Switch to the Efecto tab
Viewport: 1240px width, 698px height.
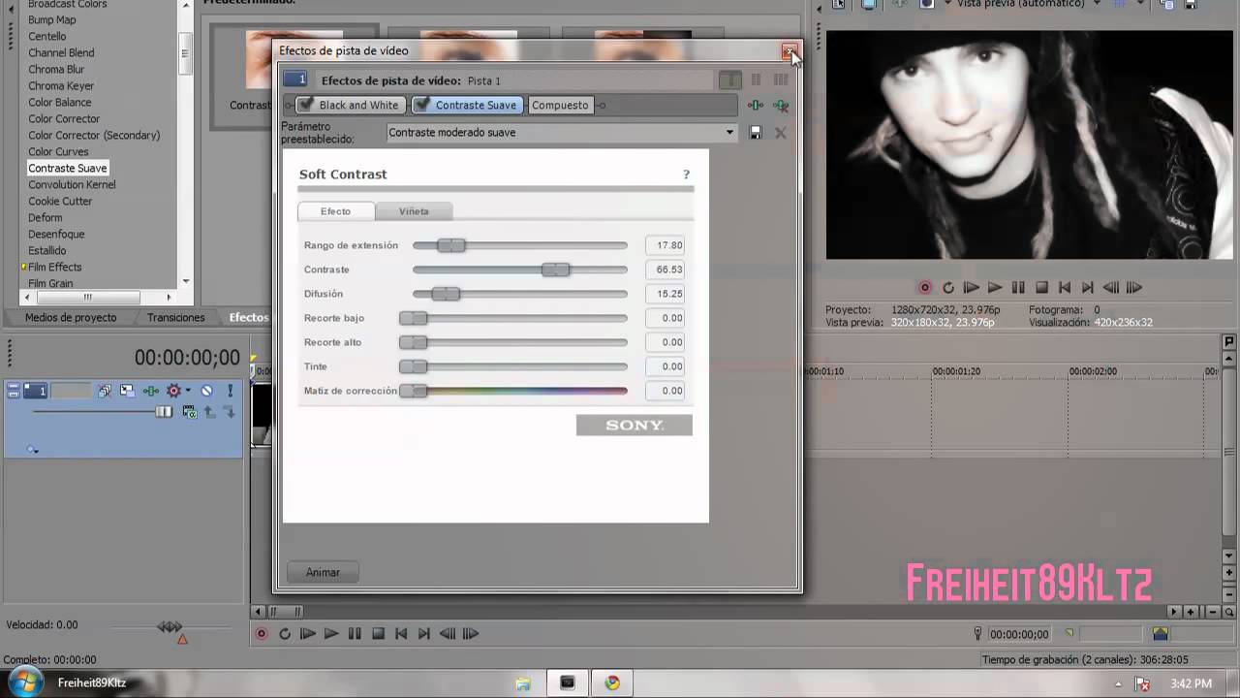pos(335,211)
